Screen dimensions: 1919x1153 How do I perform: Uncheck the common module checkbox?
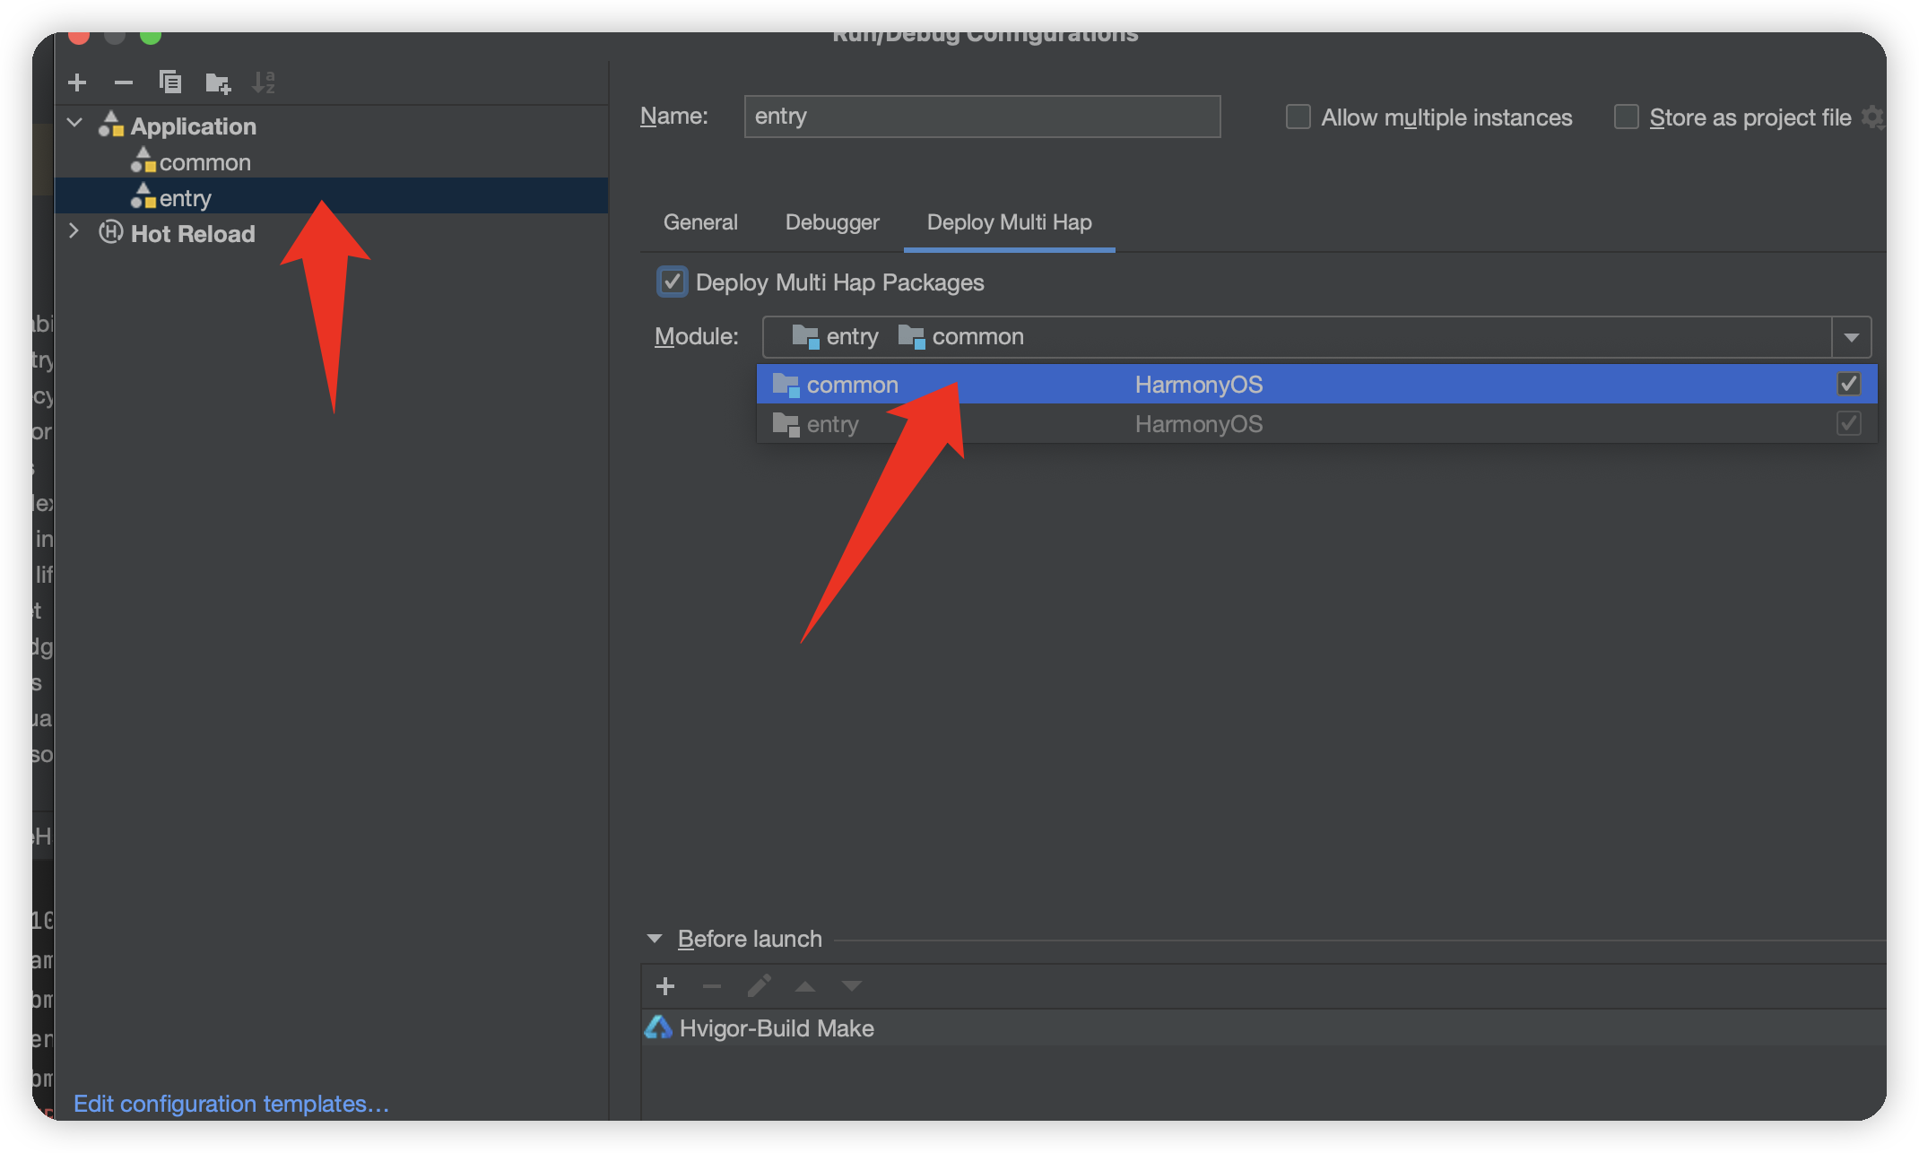[x=1848, y=384]
